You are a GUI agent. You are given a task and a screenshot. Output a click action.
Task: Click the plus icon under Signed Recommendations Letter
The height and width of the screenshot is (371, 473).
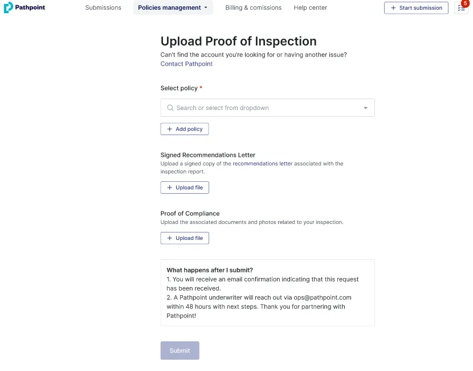click(x=170, y=187)
